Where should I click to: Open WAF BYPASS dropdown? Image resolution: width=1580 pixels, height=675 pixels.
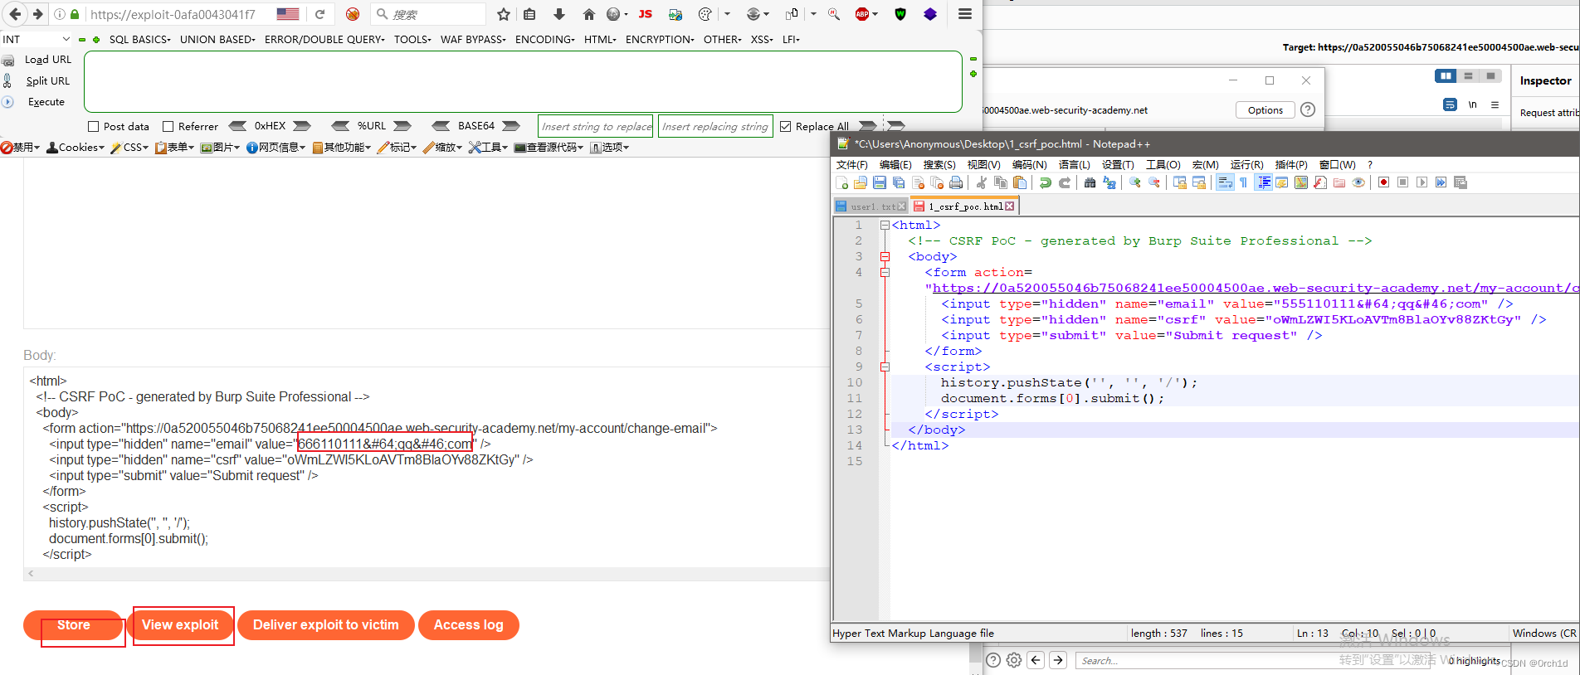(x=473, y=39)
